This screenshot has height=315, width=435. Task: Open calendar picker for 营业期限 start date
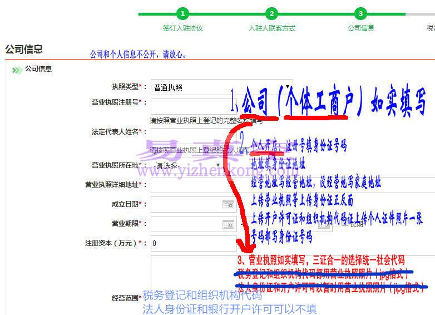point(229,224)
